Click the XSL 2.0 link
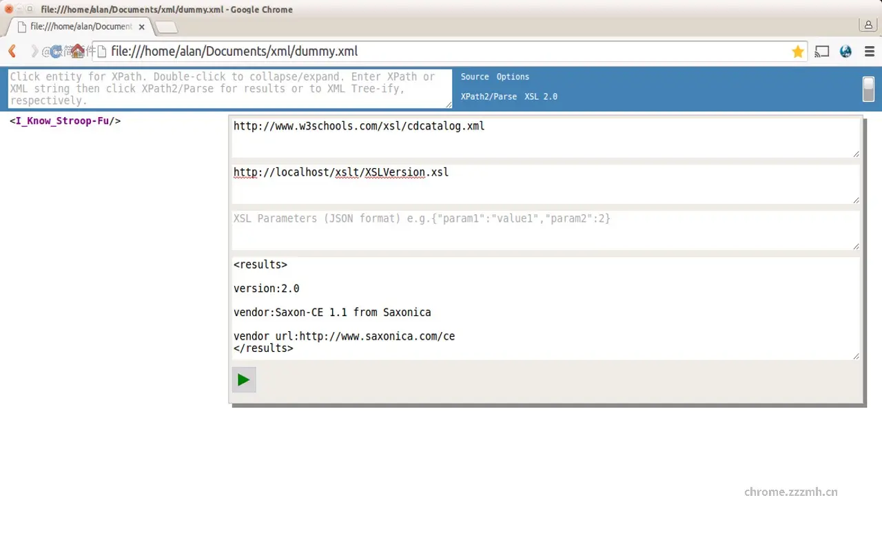 point(541,97)
